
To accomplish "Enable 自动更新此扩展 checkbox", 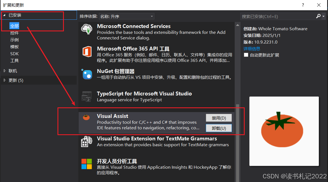I will tap(246, 55).
